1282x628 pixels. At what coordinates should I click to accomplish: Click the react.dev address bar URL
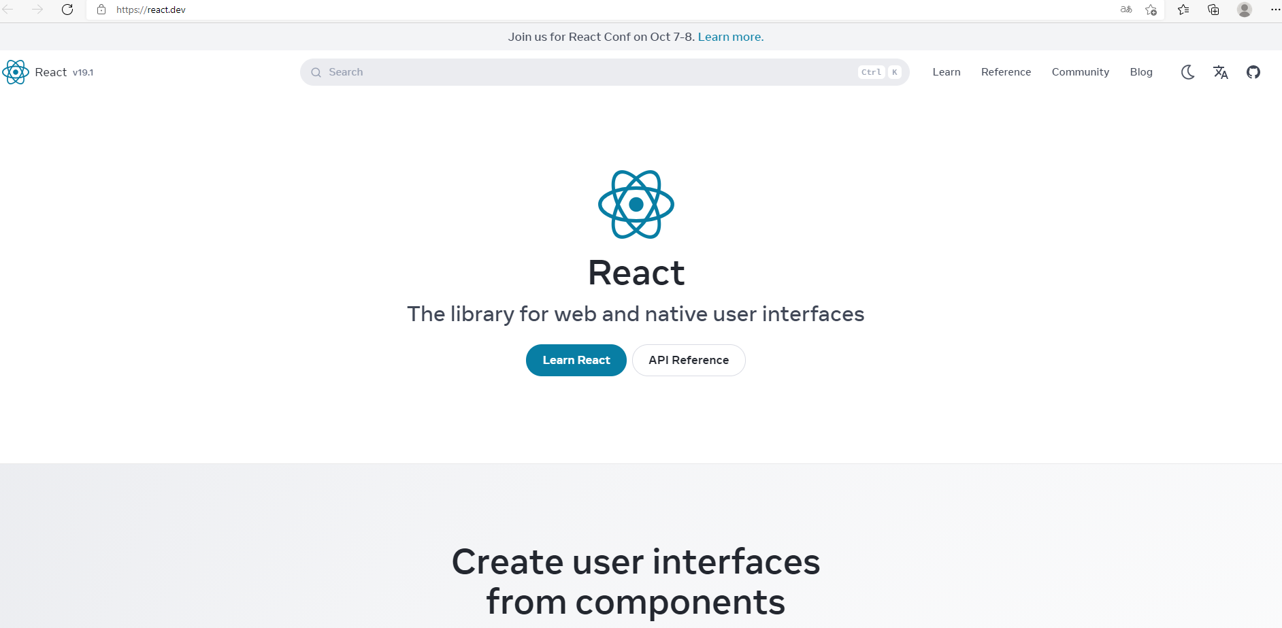coord(151,10)
